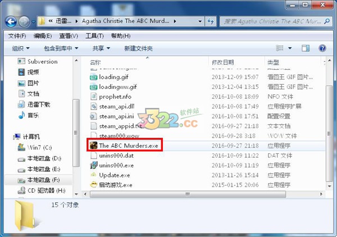Click the magnifier search icon

click(327, 21)
